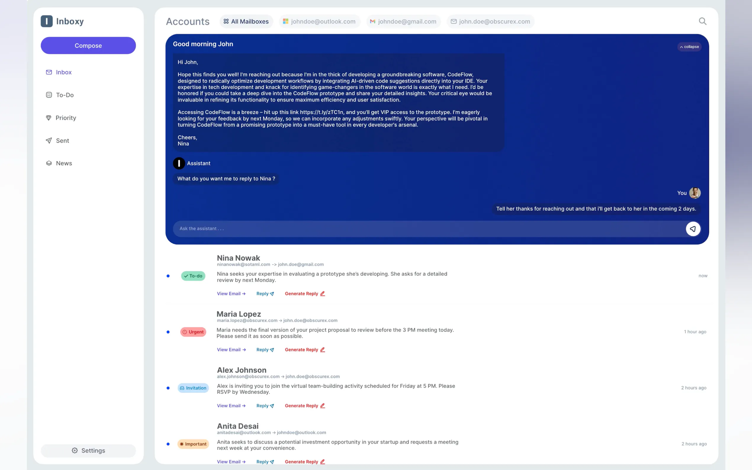Click the Inboxy logo icon
The width and height of the screenshot is (752, 470).
47,21
